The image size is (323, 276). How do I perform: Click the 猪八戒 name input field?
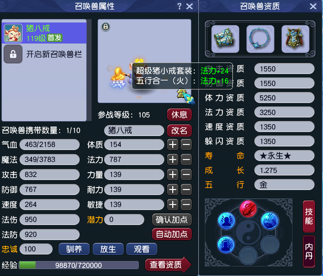[x=134, y=130]
